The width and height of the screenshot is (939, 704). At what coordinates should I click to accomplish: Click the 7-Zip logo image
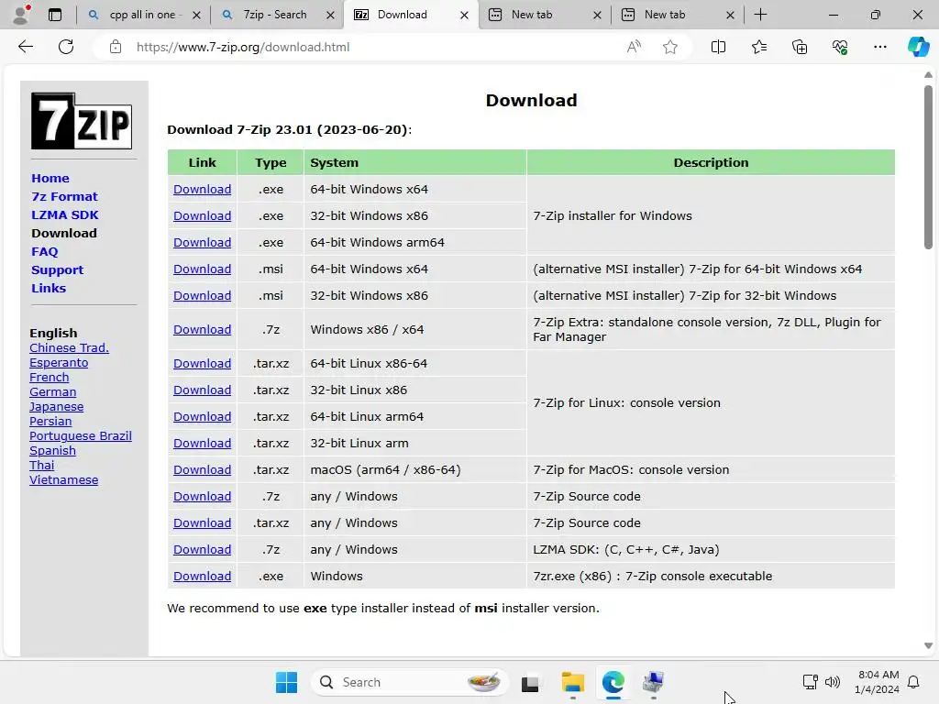(82, 120)
